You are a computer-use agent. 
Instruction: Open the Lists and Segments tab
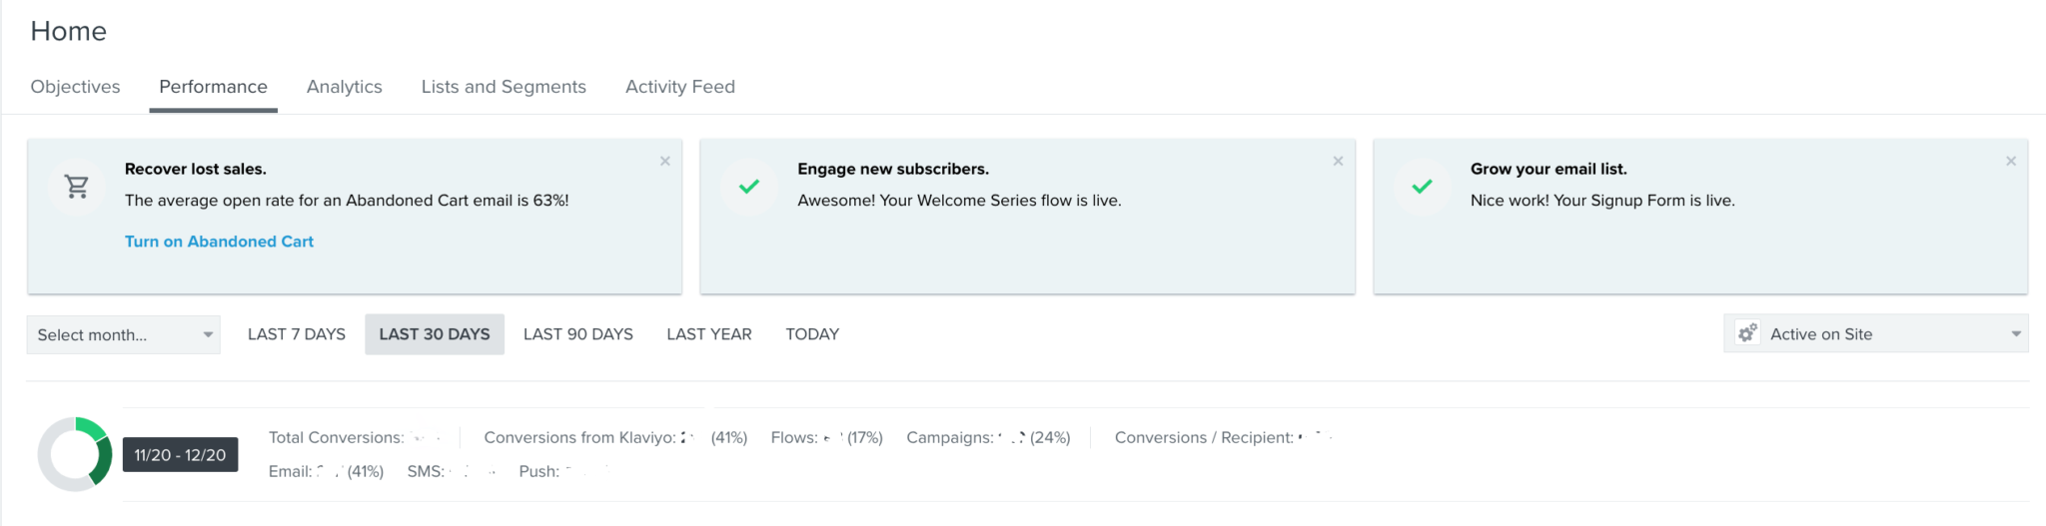504,87
